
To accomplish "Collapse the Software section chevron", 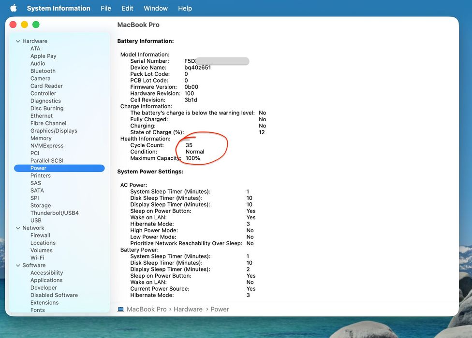I will point(18,265).
